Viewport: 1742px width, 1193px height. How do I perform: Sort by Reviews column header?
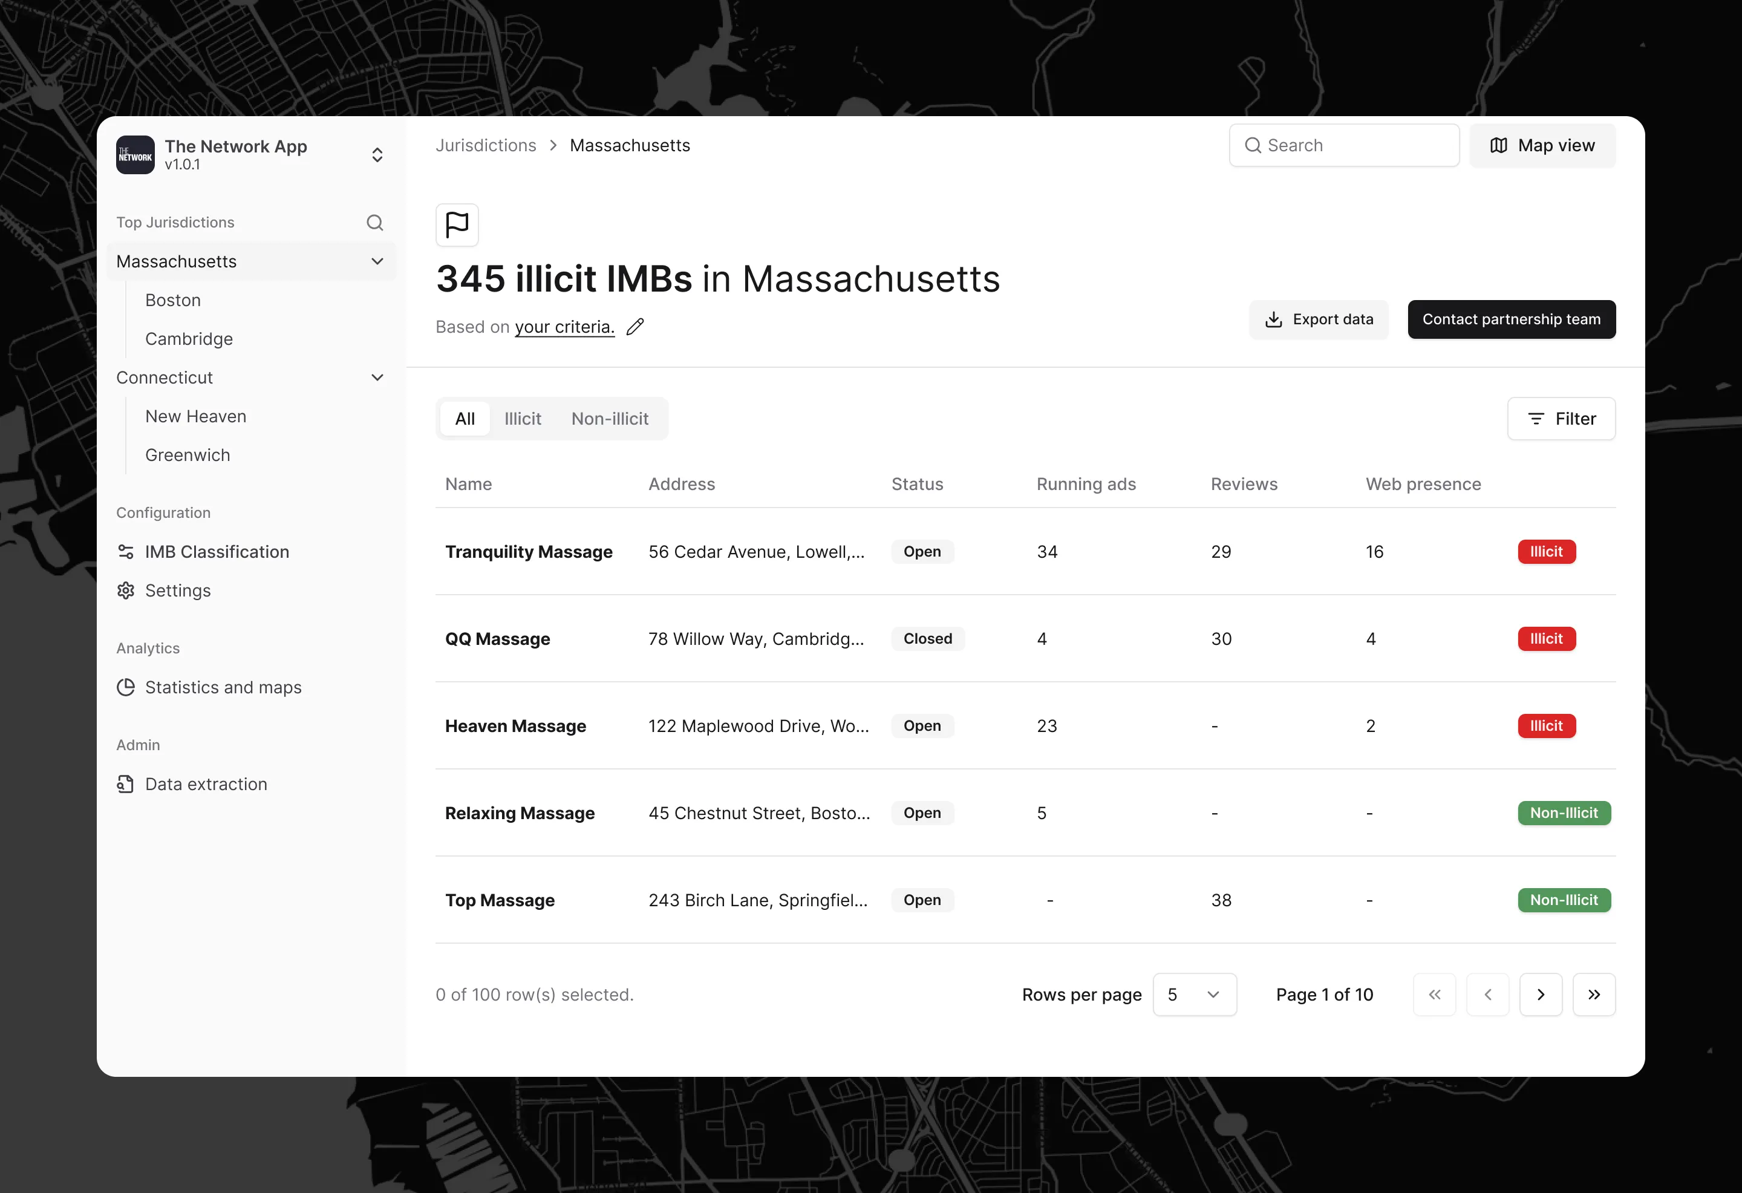tap(1244, 485)
